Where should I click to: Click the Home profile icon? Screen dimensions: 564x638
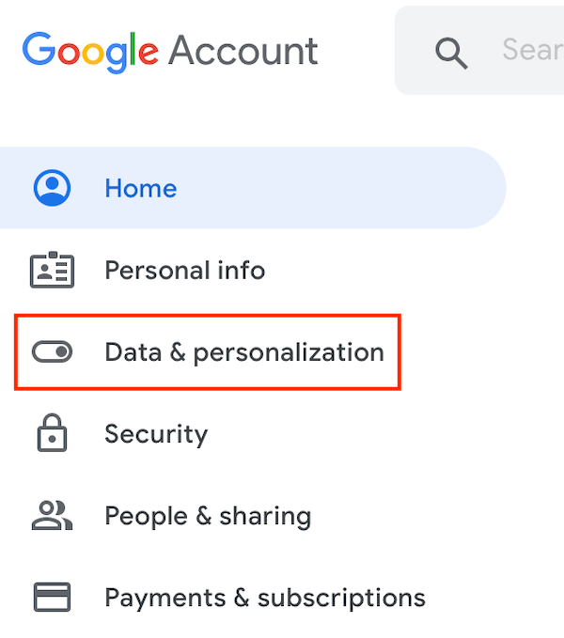(52, 188)
